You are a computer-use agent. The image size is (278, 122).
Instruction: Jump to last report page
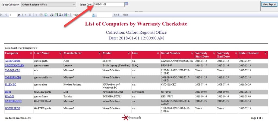click(30, 15)
